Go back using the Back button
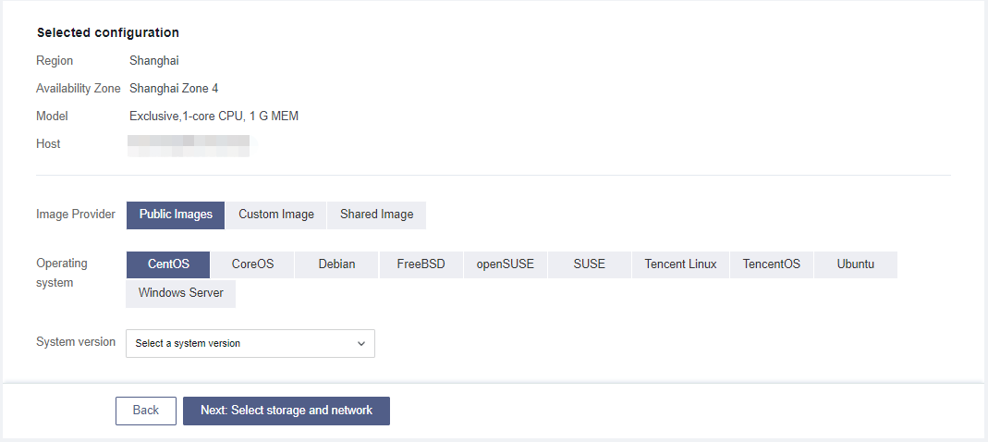 pos(146,411)
